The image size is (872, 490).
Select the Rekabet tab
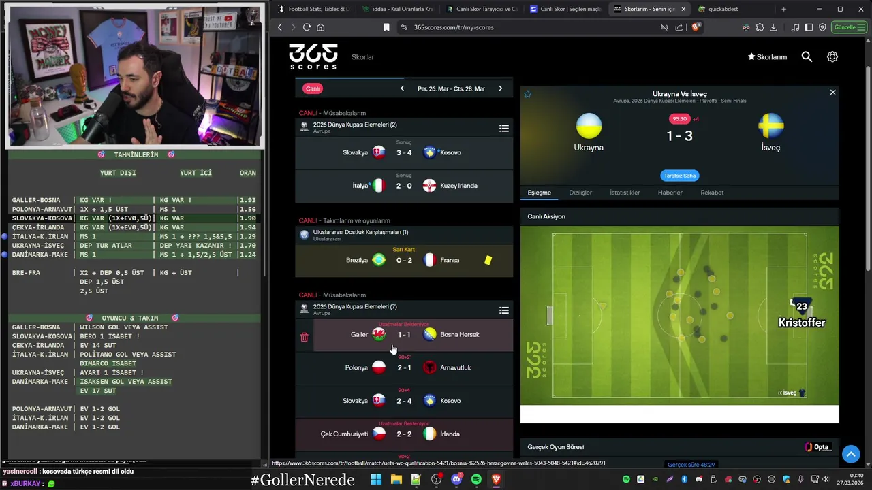712,193
